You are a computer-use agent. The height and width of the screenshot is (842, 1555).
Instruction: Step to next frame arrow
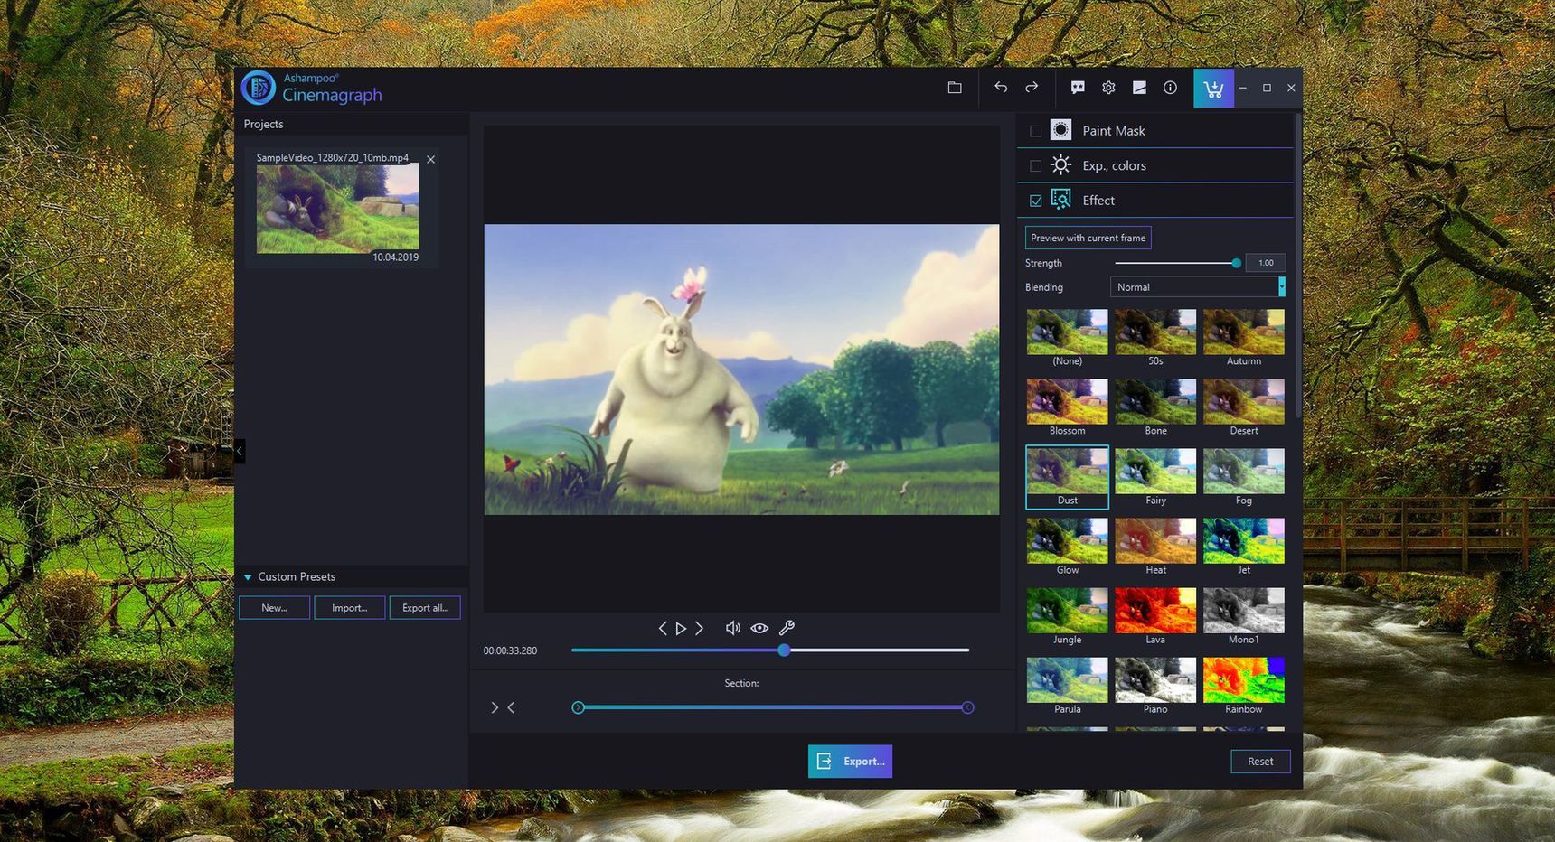point(699,628)
